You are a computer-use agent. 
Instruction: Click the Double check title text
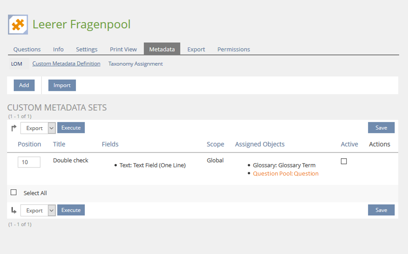pos(71,160)
